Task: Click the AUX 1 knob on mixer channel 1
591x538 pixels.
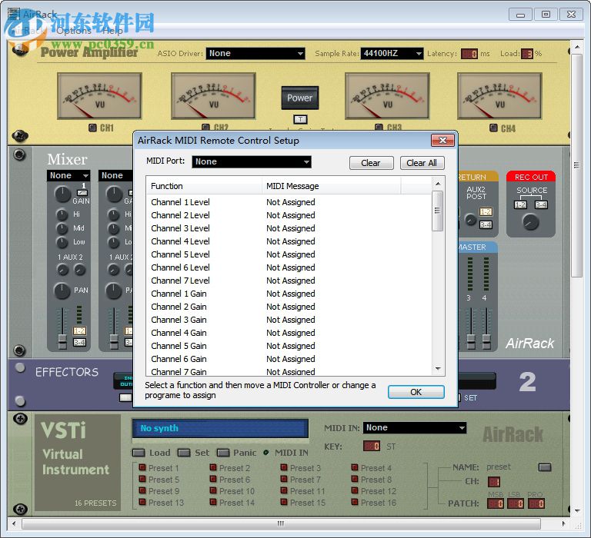Action: tap(62, 270)
